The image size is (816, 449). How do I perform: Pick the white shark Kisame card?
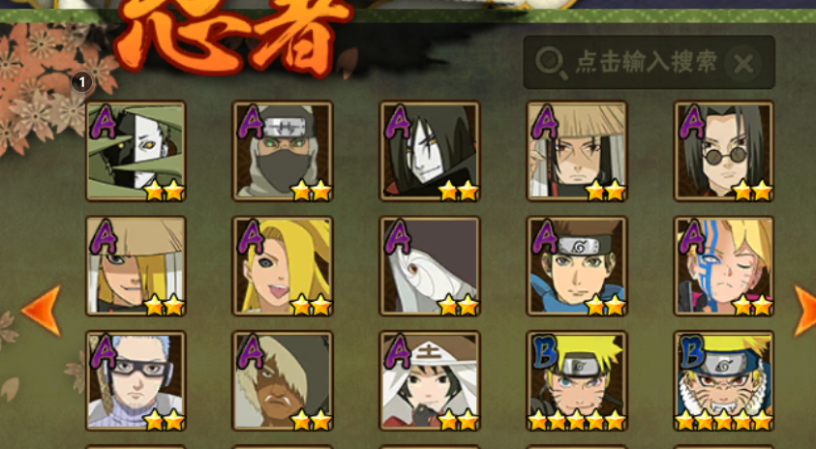(x=430, y=266)
